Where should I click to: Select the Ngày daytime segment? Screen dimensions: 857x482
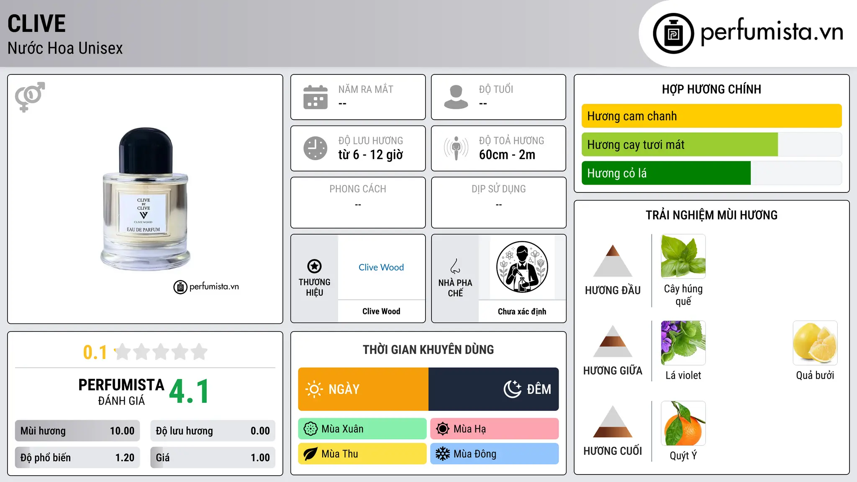coord(363,389)
